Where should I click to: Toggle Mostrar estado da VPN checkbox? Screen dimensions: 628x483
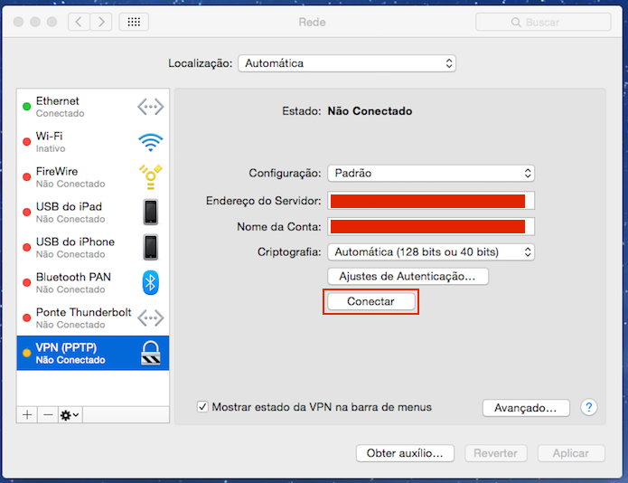202,407
